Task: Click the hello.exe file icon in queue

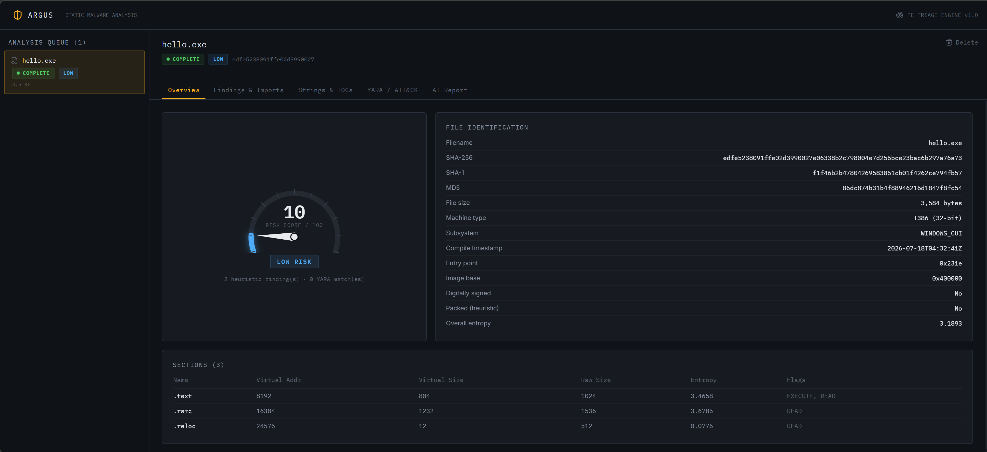Action: 15,60
